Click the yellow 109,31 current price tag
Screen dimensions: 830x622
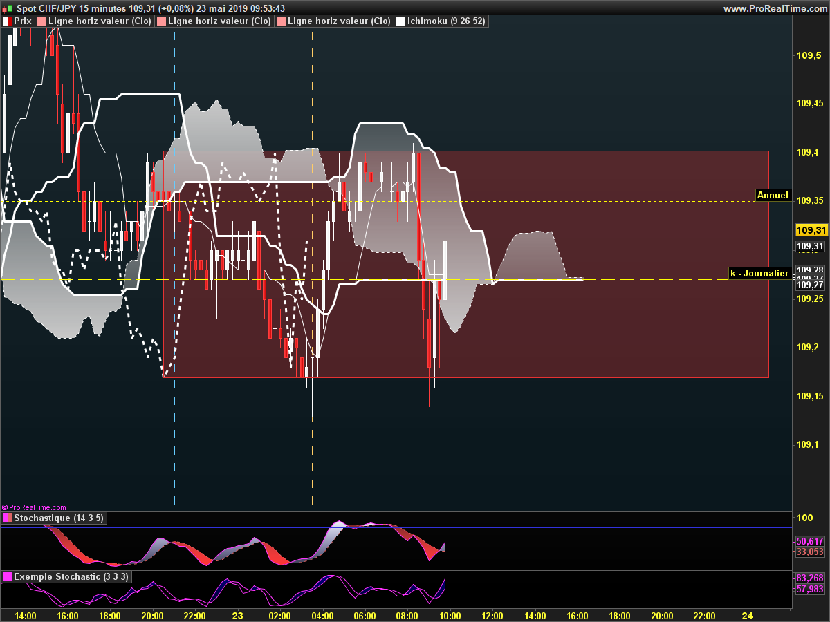tap(811, 230)
